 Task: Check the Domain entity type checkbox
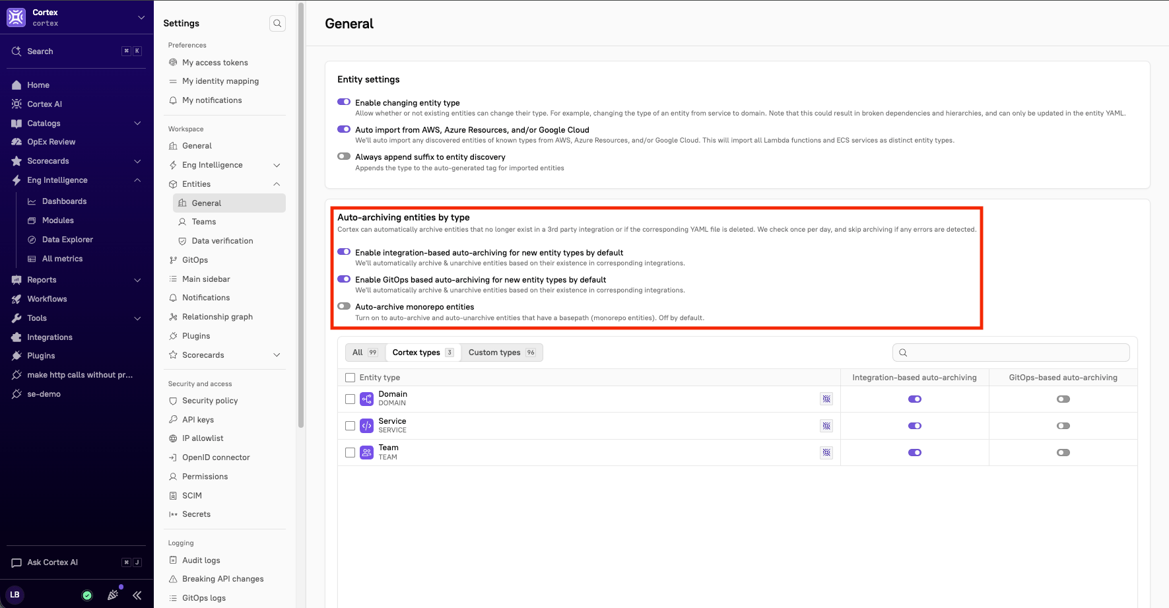(x=350, y=399)
